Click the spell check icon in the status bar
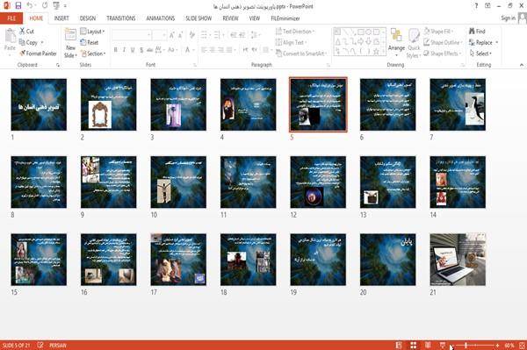 40,345
